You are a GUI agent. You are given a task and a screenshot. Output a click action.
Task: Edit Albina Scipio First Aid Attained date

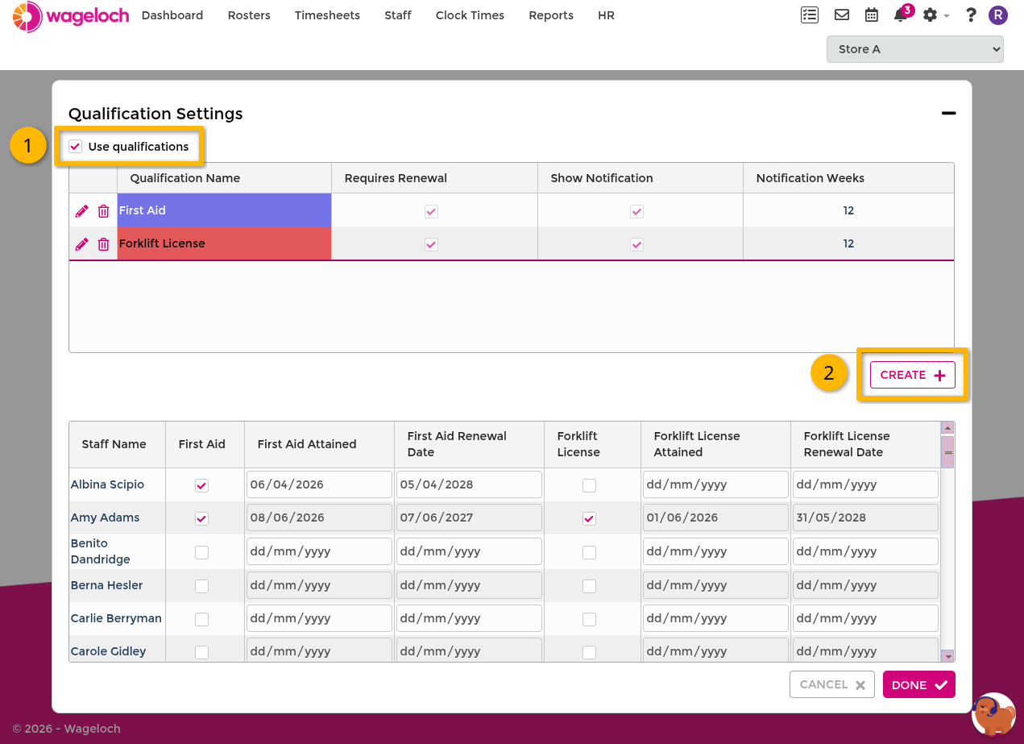click(x=319, y=484)
